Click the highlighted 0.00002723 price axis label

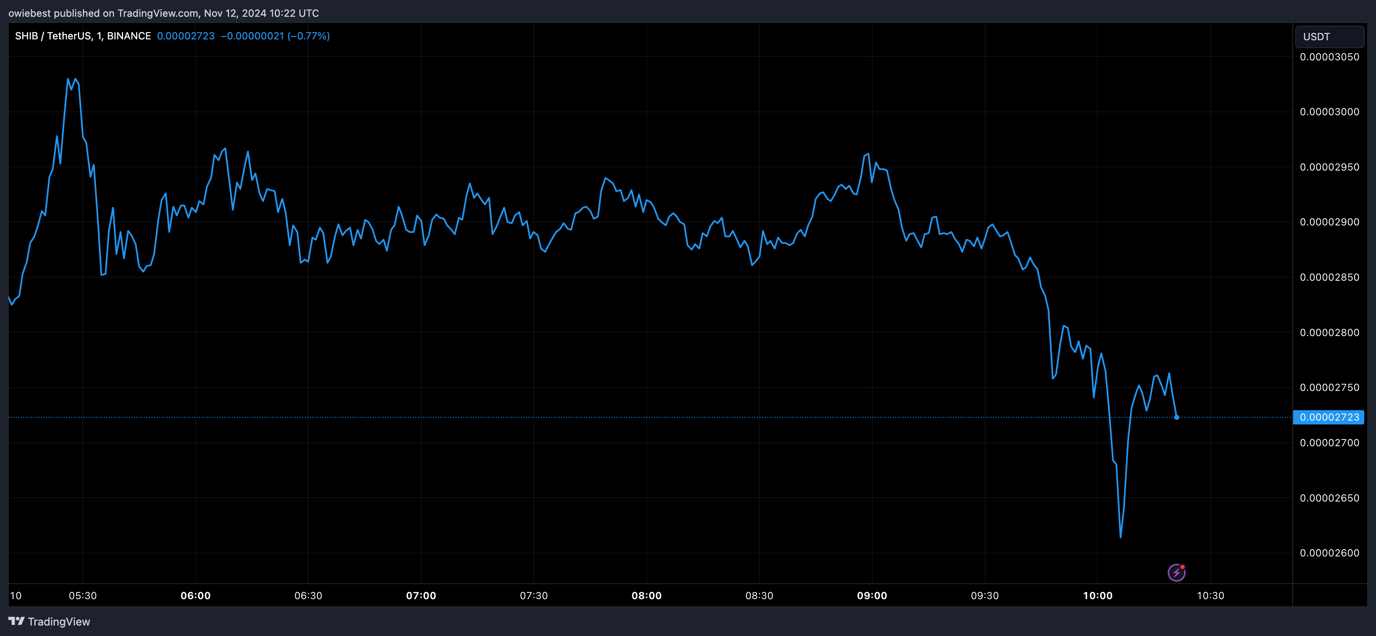pos(1328,417)
